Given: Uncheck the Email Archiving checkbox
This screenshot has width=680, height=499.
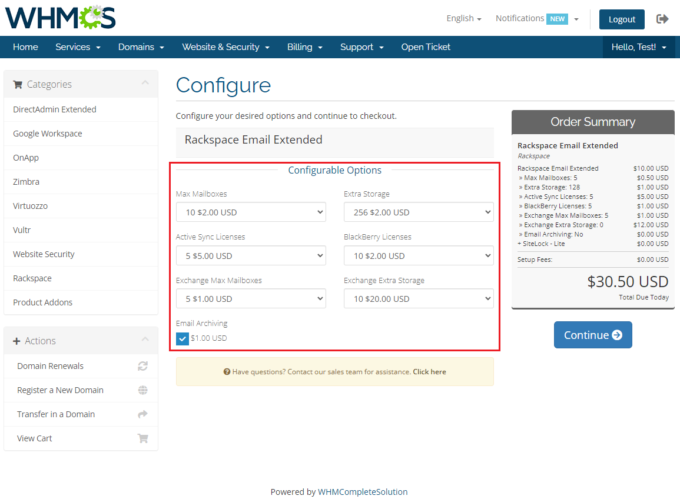Looking at the screenshot, I should (x=183, y=338).
